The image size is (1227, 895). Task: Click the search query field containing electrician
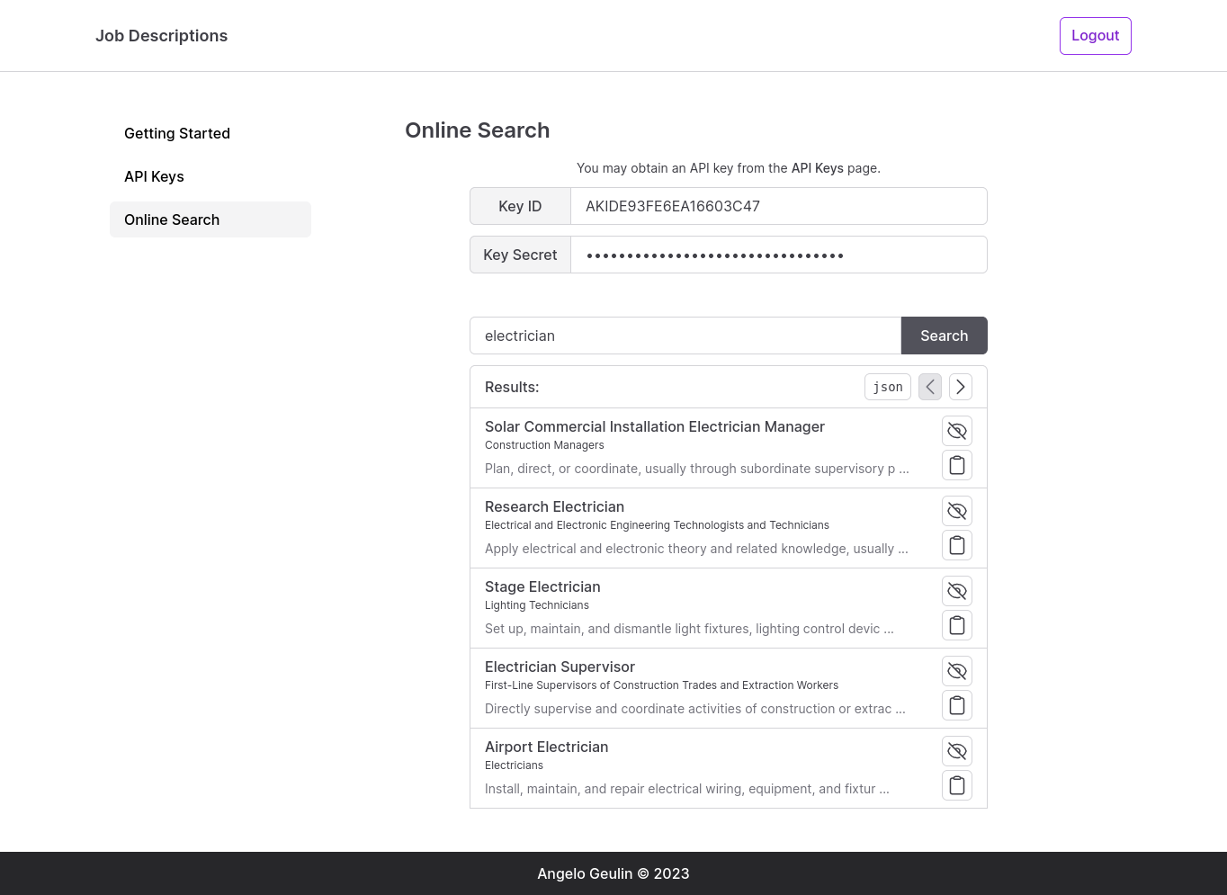685,336
